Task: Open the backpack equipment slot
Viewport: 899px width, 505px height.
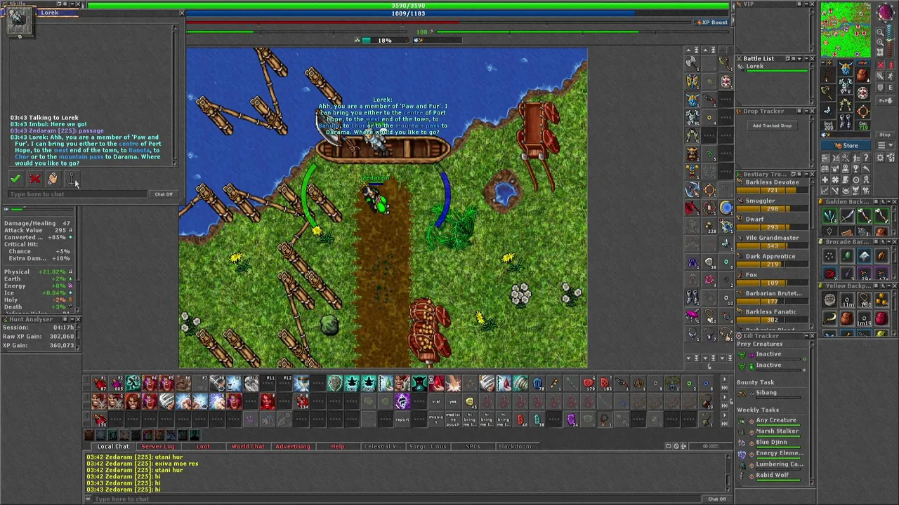Action: (x=862, y=75)
